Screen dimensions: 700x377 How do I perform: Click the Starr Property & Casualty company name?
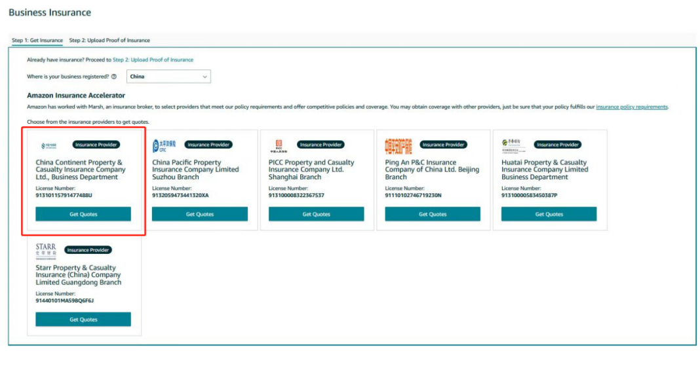(x=79, y=275)
